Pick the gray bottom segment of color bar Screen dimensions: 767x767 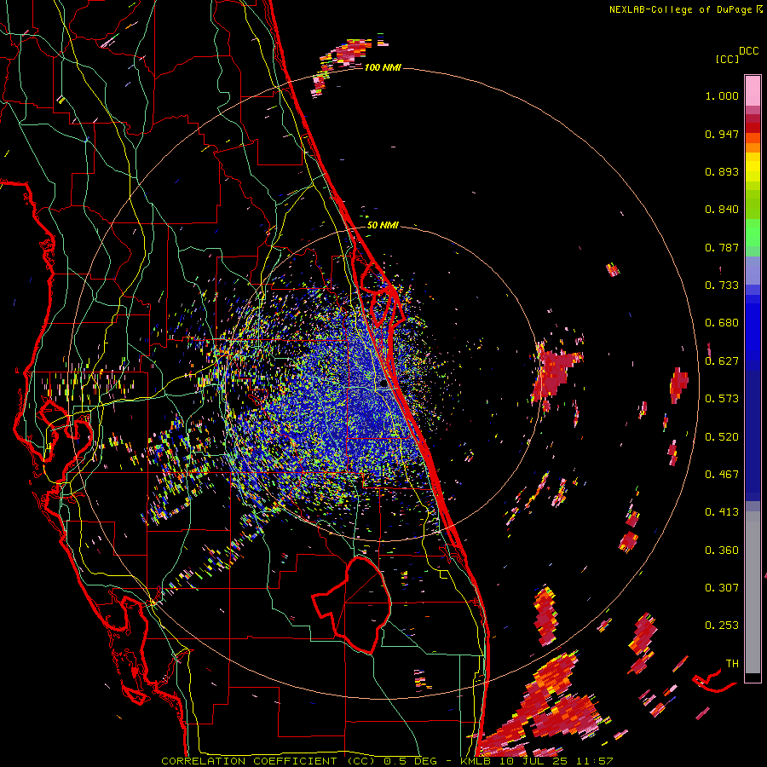753,592
